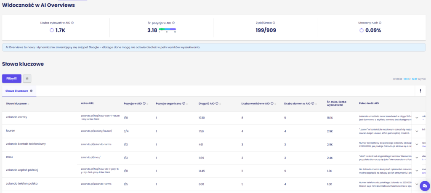This screenshot has width=431, height=193.
Task: Click the Liczba cytowań ring progress icon
Action: click(x=52, y=30)
